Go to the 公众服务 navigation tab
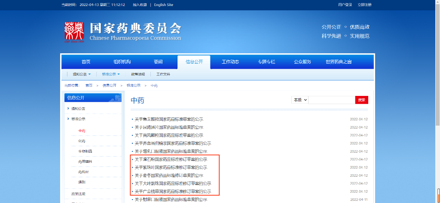 [302, 62]
